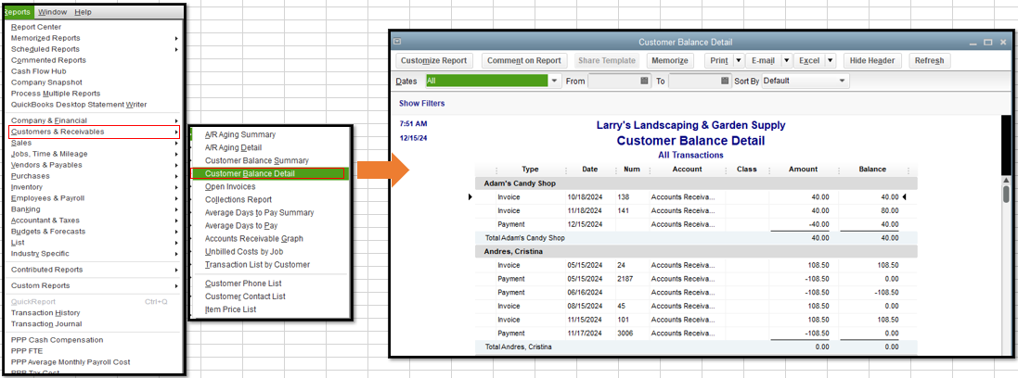Choose A/R Aging Summary report
The image size is (1018, 378).
[239, 134]
